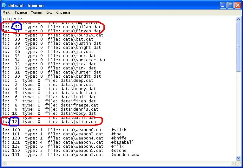Click data\woody.dat text
This screenshot has width=243, height=168.
pyautogui.click(x=78, y=113)
